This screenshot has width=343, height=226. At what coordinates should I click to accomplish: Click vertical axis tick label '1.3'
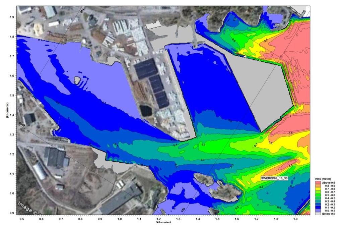pos(12,134)
